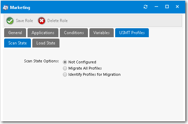Close the Marketing window
Screen dimensions: 188x124
point(177,7)
